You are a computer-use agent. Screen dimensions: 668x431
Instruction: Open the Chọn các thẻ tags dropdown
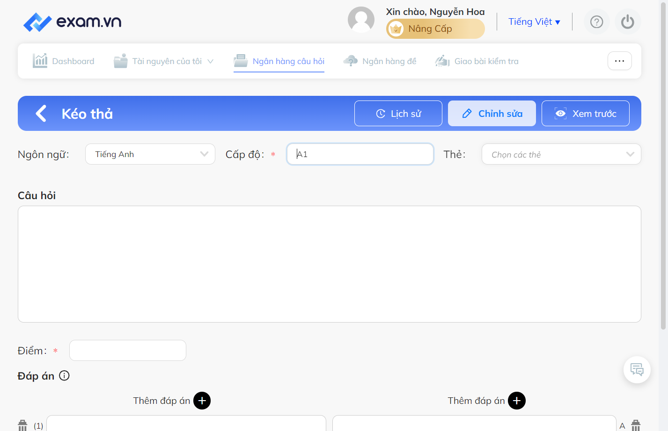[561, 154]
